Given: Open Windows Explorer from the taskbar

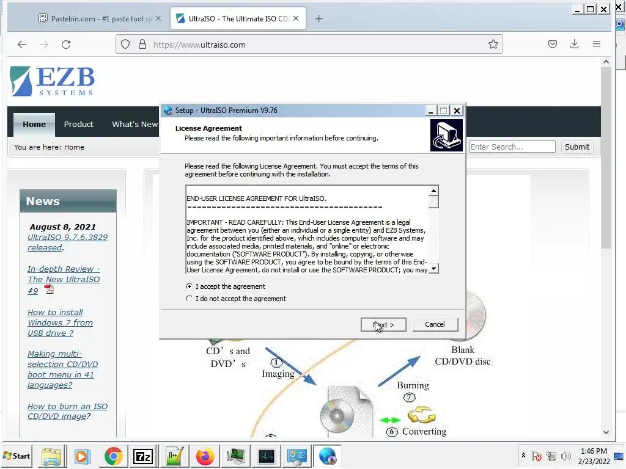Looking at the screenshot, I should [51, 456].
